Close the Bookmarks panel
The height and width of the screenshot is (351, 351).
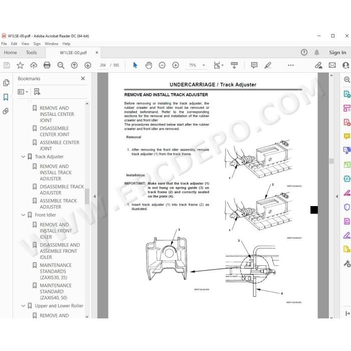pyautogui.click(x=83, y=79)
